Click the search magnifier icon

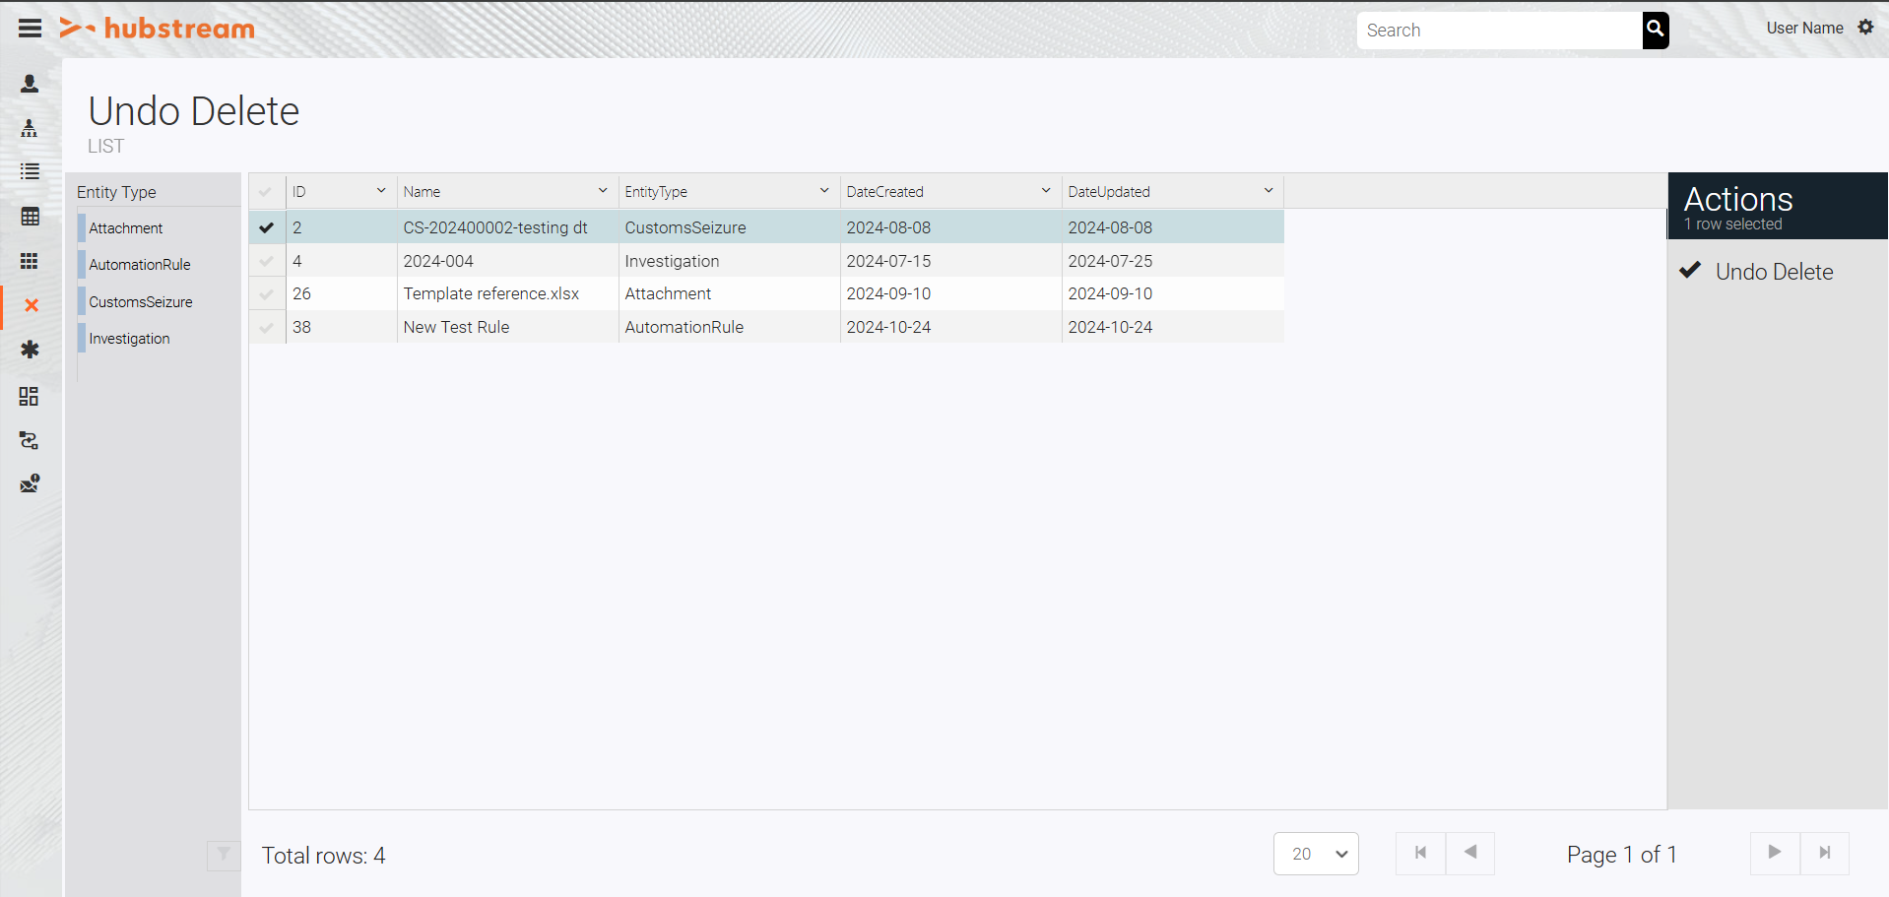(x=1655, y=30)
